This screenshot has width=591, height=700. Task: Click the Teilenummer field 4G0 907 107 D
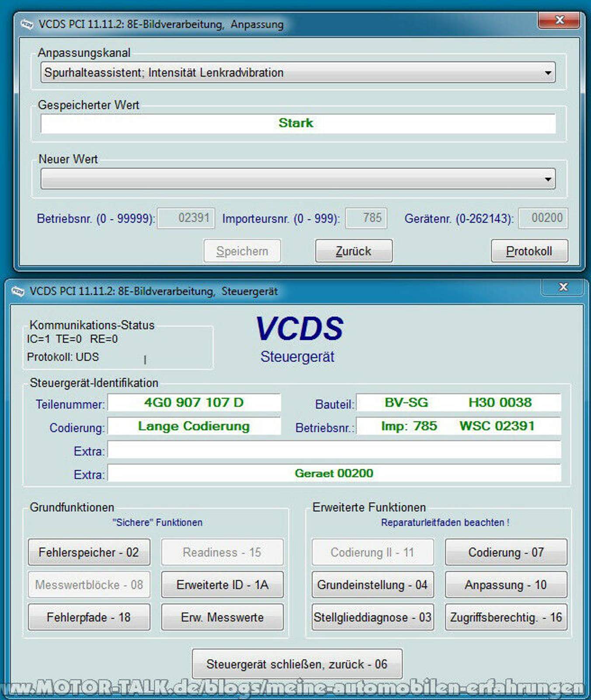(194, 402)
